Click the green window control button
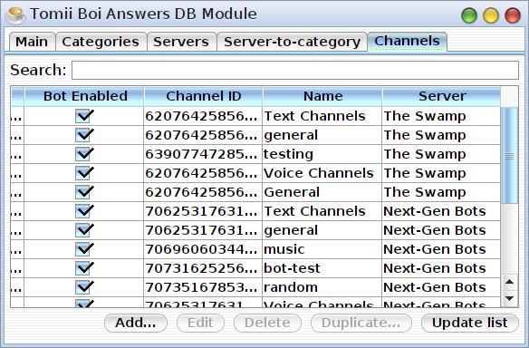The height and width of the screenshot is (348, 529). coord(469,15)
